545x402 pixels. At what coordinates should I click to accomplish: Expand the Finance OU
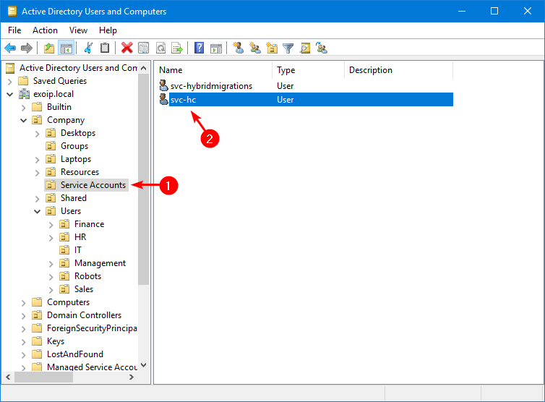point(51,225)
